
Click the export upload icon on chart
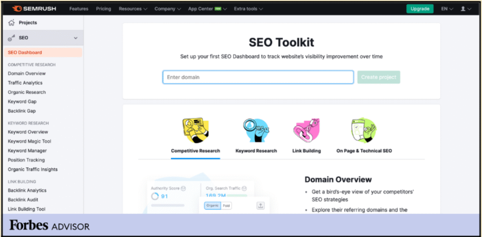coord(260,206)
